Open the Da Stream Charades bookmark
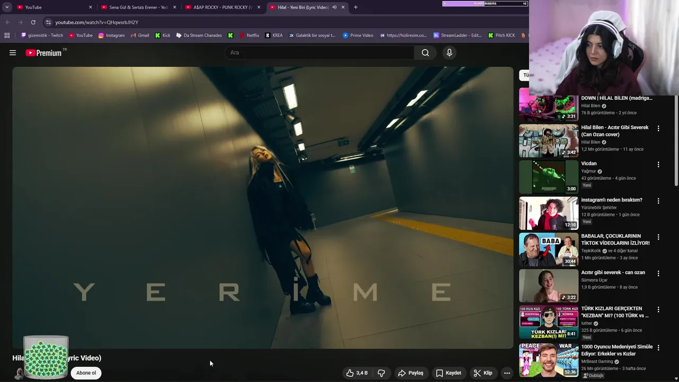Screen dimensions: 679x382 [x=199, y=35]
